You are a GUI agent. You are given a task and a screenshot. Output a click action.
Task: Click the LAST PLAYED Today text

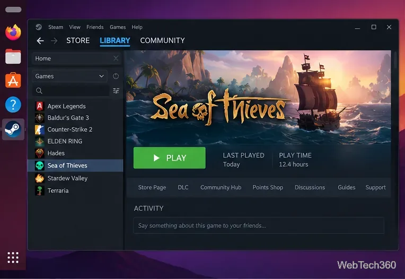tap(243, 160)
